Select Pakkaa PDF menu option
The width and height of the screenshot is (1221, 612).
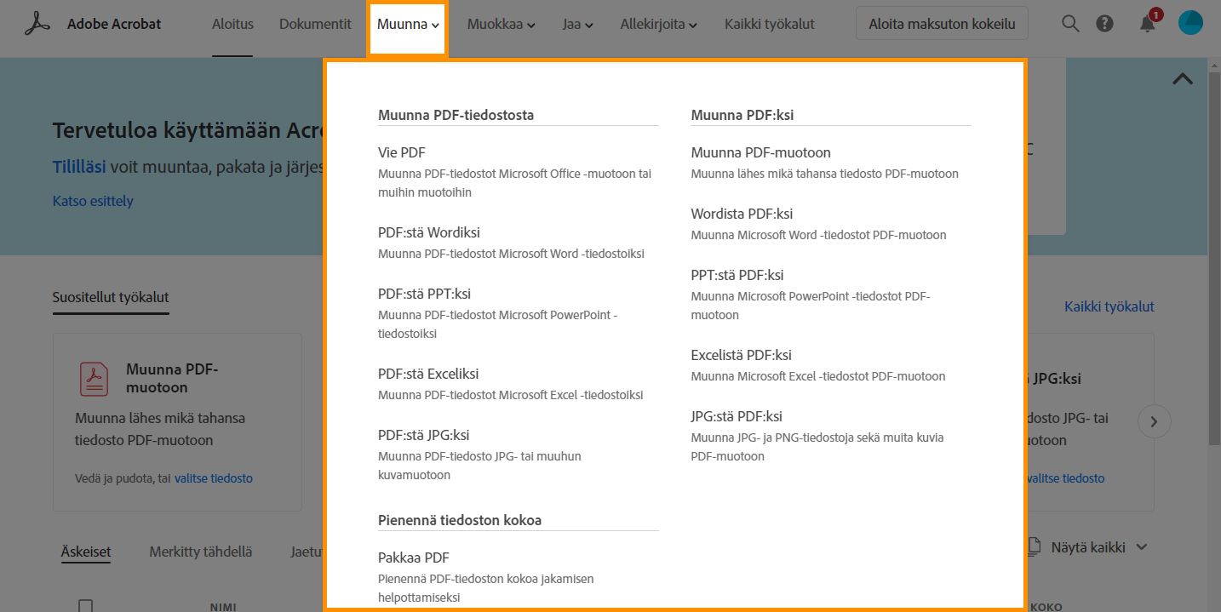coord(414,558)
